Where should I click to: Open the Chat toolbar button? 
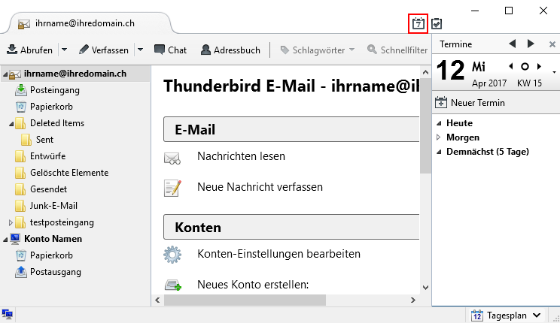170,50
